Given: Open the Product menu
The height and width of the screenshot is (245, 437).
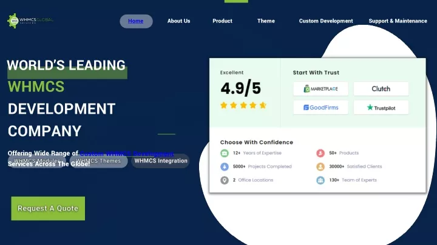Looking at the screenshot, I should pyautogui.click(x=222, y=21).
